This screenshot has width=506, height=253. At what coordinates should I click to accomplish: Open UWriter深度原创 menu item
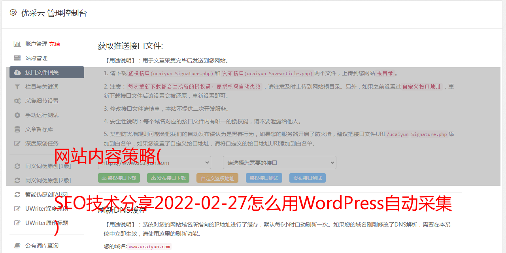pos(47,209)
